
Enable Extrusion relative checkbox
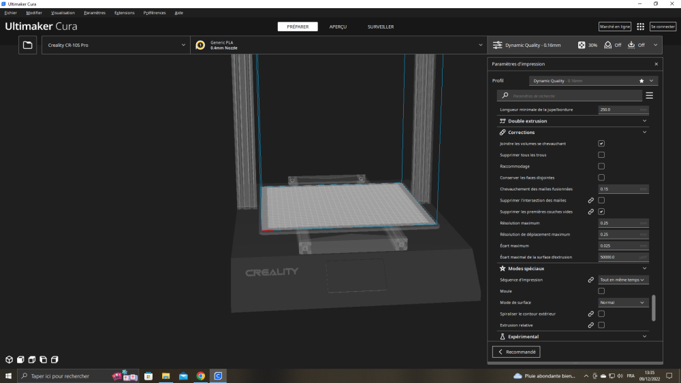(x=601, y=325)
